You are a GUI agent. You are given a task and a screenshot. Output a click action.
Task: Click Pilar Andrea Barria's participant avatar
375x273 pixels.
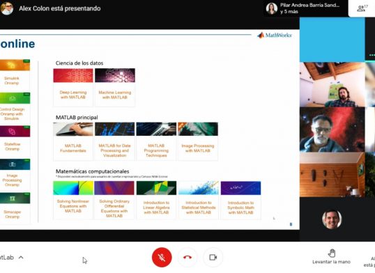[272, 8]
